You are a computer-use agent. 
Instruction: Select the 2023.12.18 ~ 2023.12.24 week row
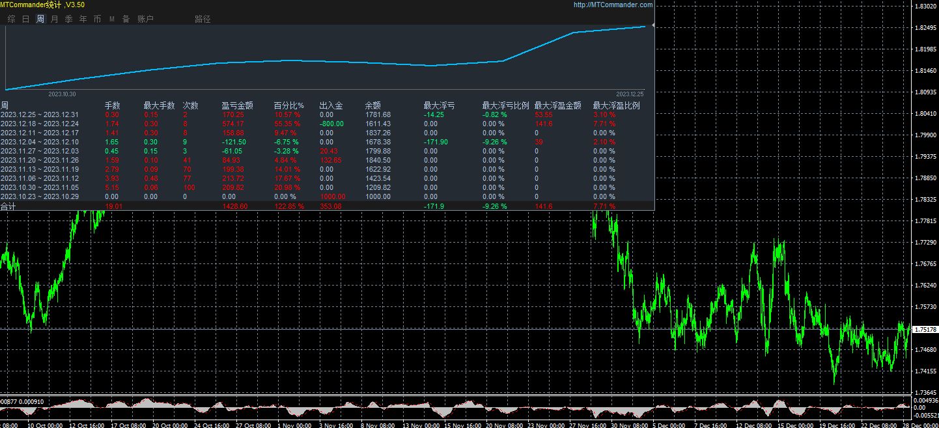coord(328,124)
